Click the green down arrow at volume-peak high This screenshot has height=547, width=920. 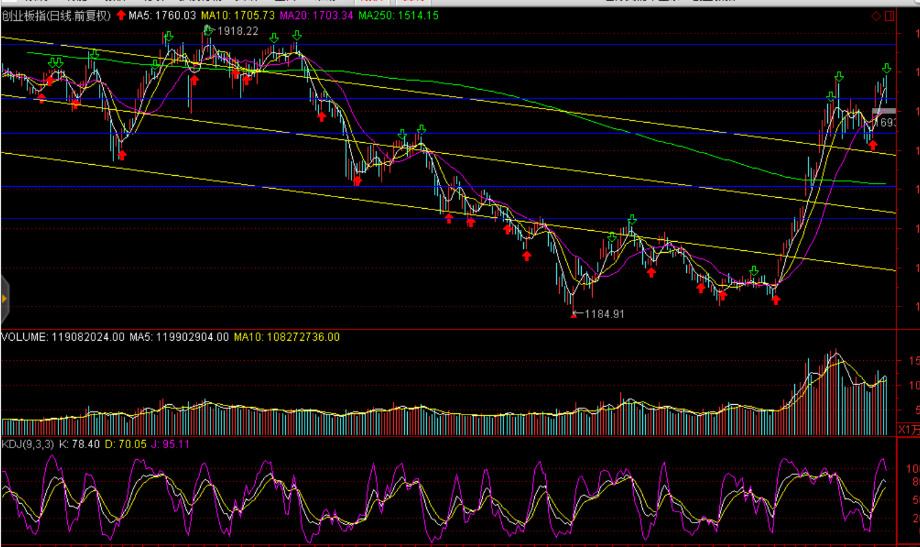coord(839,76)
